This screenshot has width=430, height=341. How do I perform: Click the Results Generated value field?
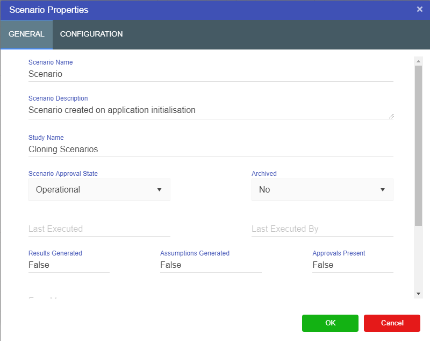point(69,265)
